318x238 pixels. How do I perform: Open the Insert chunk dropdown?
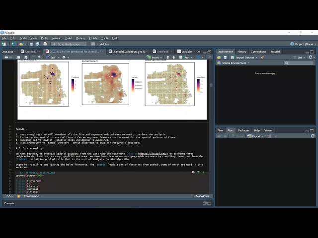tap(155, 58)
